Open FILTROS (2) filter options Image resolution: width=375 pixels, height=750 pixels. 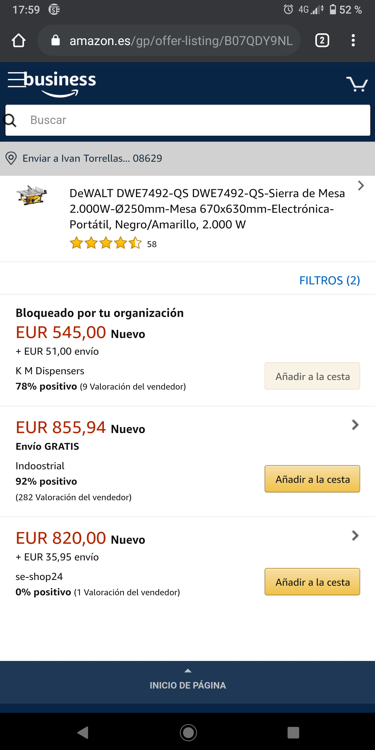click(x=330, y=280)
